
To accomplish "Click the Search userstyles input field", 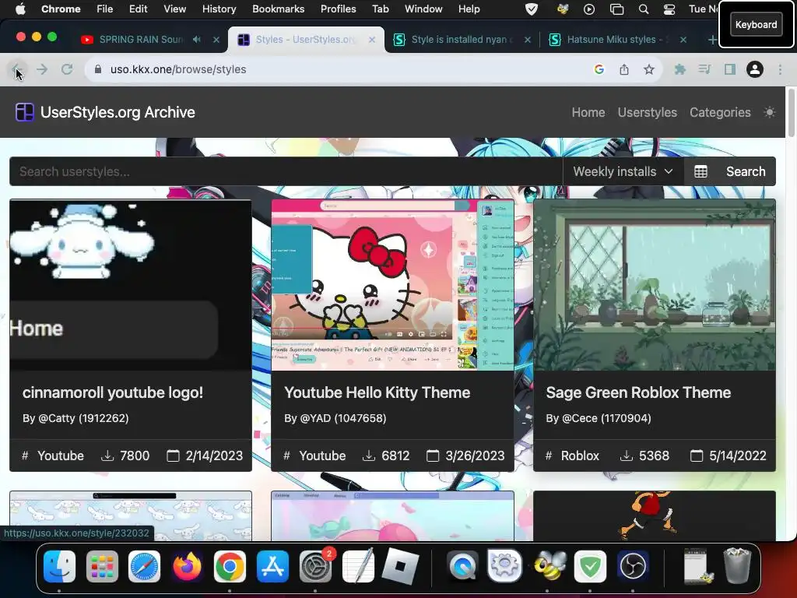I will [x=286, y=172].
